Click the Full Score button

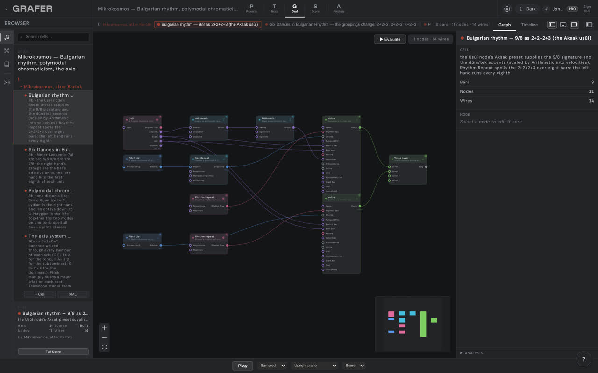click(x=53, y=352)
